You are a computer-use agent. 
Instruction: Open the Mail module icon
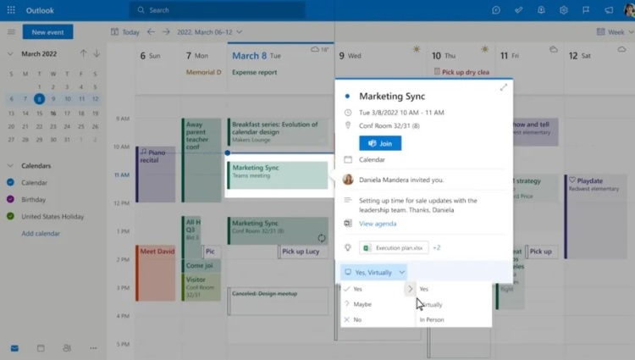[14, 348]
